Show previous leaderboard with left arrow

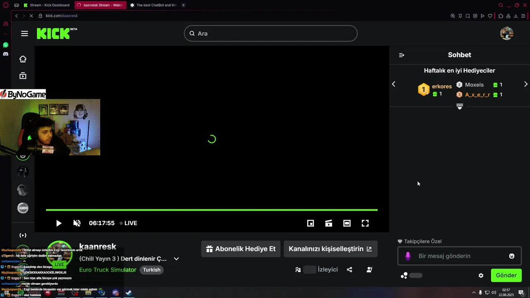coord(394,84)
